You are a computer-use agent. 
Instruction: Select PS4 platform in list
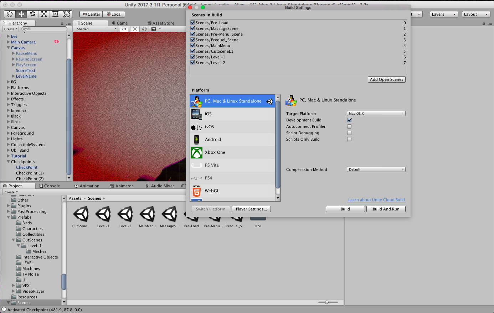click(232, 178)
